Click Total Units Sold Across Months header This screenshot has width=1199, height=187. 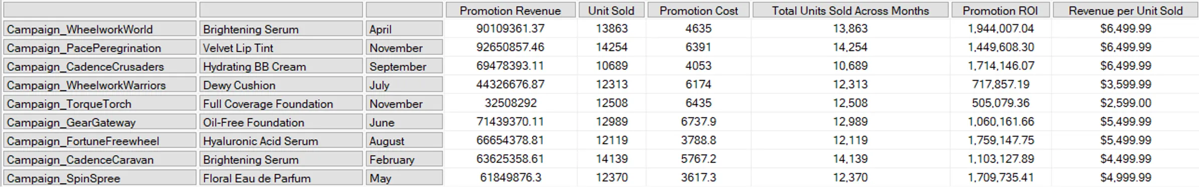[x=850, y=10]
